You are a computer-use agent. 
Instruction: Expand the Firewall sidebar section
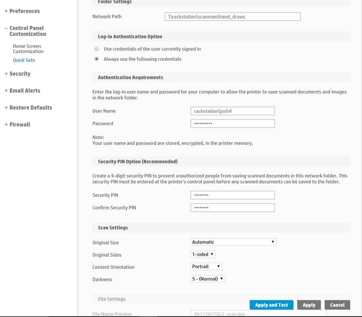19,124
